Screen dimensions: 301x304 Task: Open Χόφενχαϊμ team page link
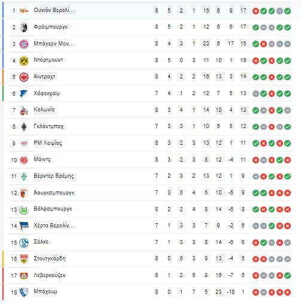(47, 93)
